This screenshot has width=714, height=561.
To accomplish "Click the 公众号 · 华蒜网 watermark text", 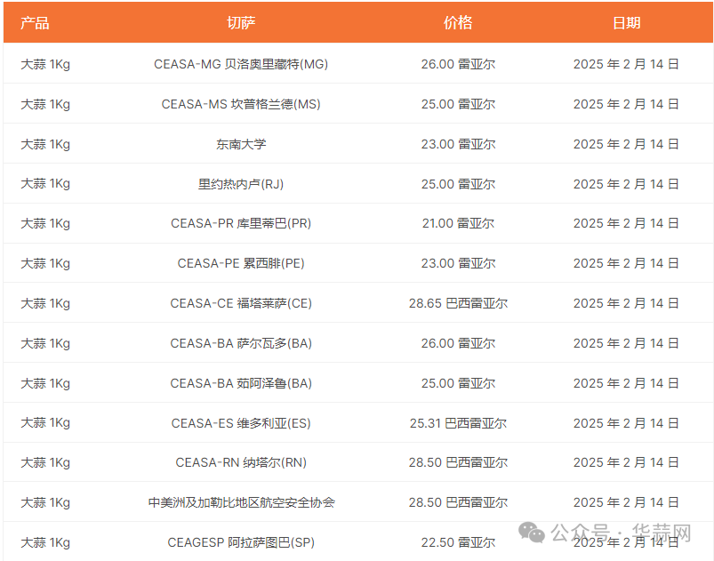I will click(621, 533).
